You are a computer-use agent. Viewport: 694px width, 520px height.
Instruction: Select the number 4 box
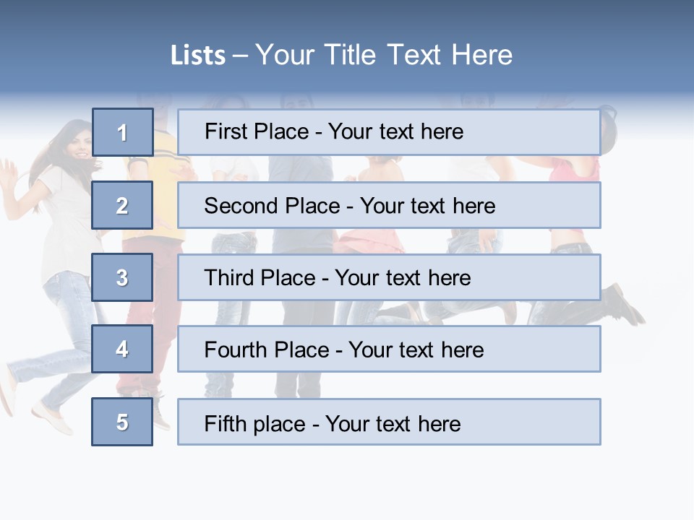point(122,349)
